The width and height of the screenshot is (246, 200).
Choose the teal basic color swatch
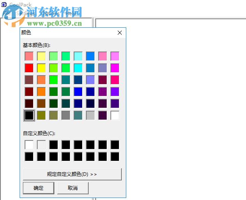[66, 80]
